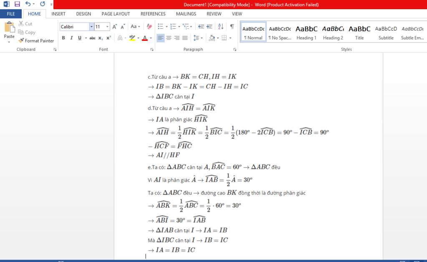The width and height of the screenshot is (427, 262).
Task: Open the FILE tab
Action: click(11, 14)
